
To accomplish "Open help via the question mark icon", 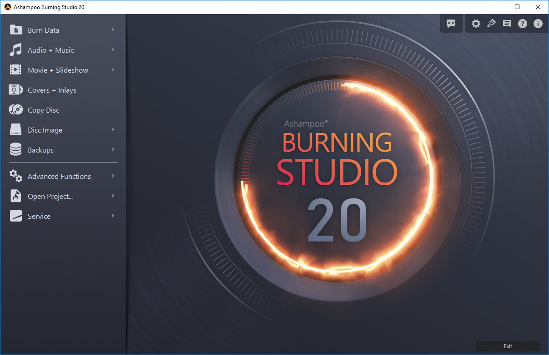I will [523, 24].
